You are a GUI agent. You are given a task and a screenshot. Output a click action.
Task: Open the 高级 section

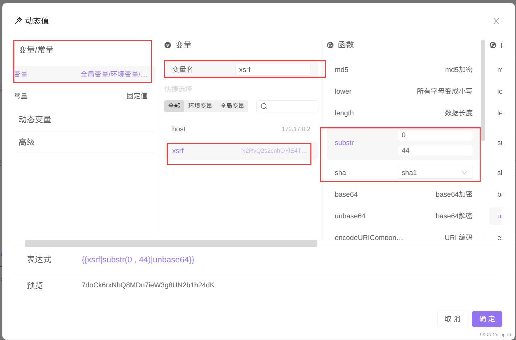click(x=84, y=142)
